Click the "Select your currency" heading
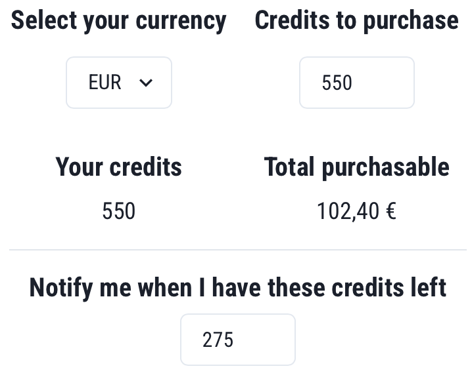 point(118,21)
